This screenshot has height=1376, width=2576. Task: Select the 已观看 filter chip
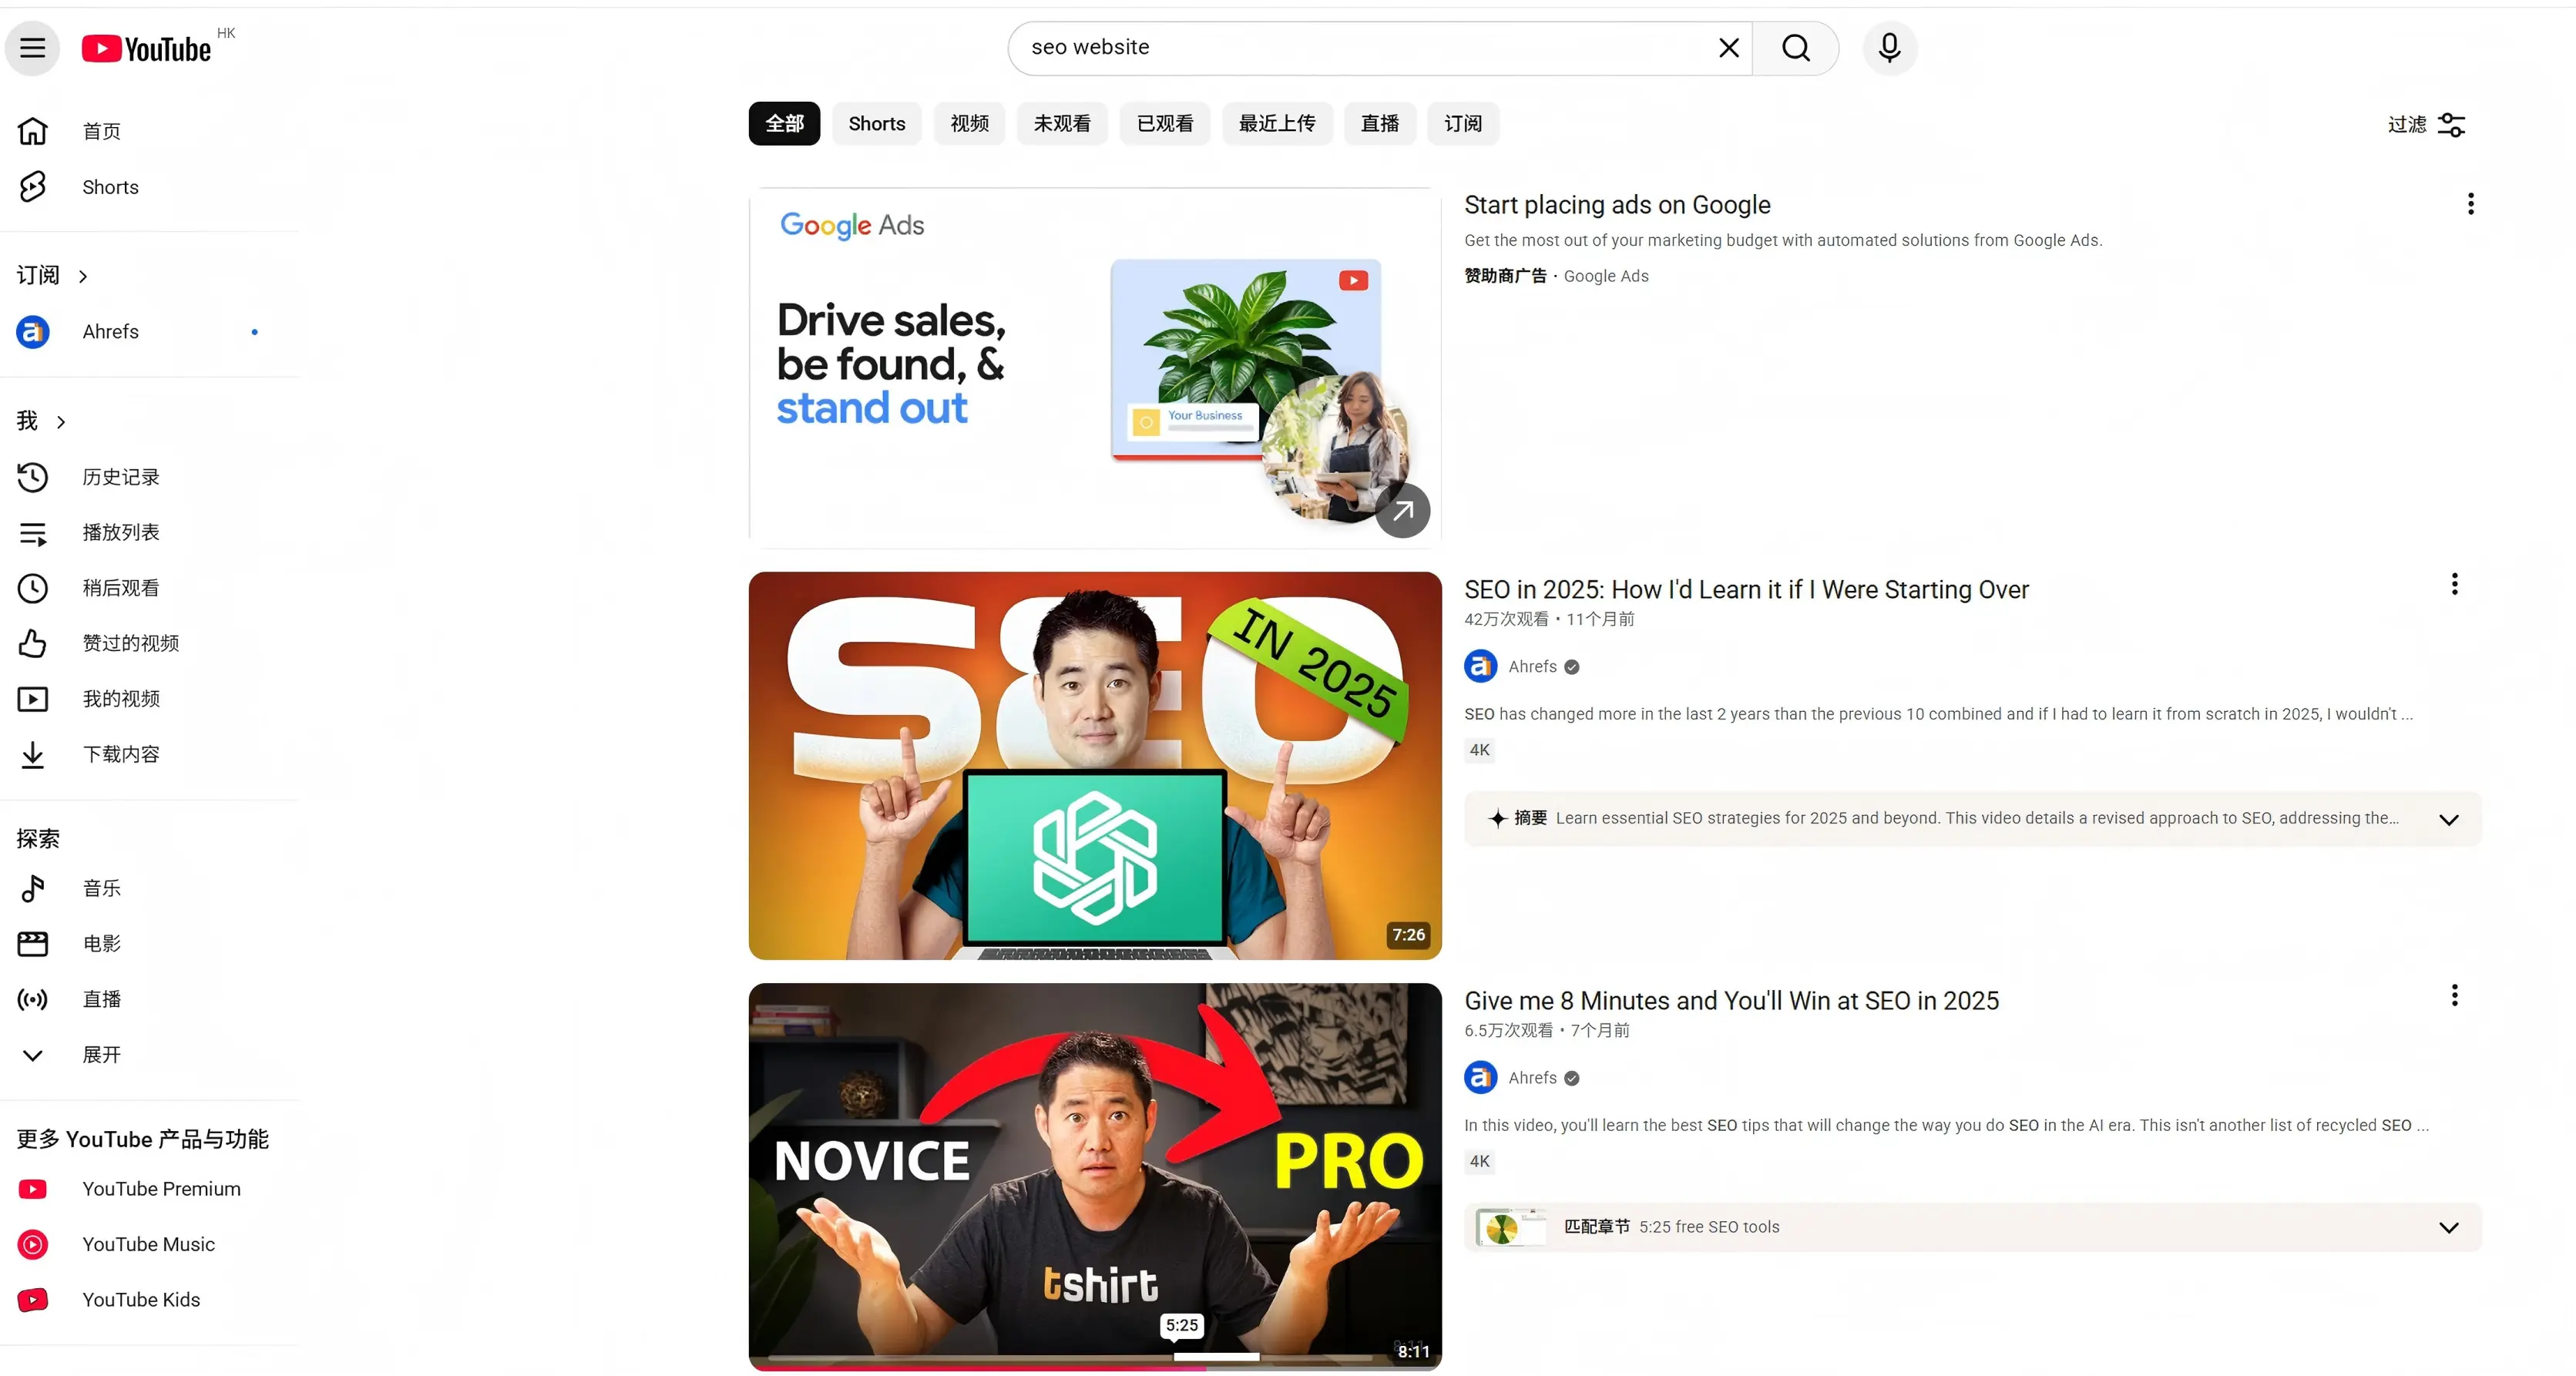1165,124
